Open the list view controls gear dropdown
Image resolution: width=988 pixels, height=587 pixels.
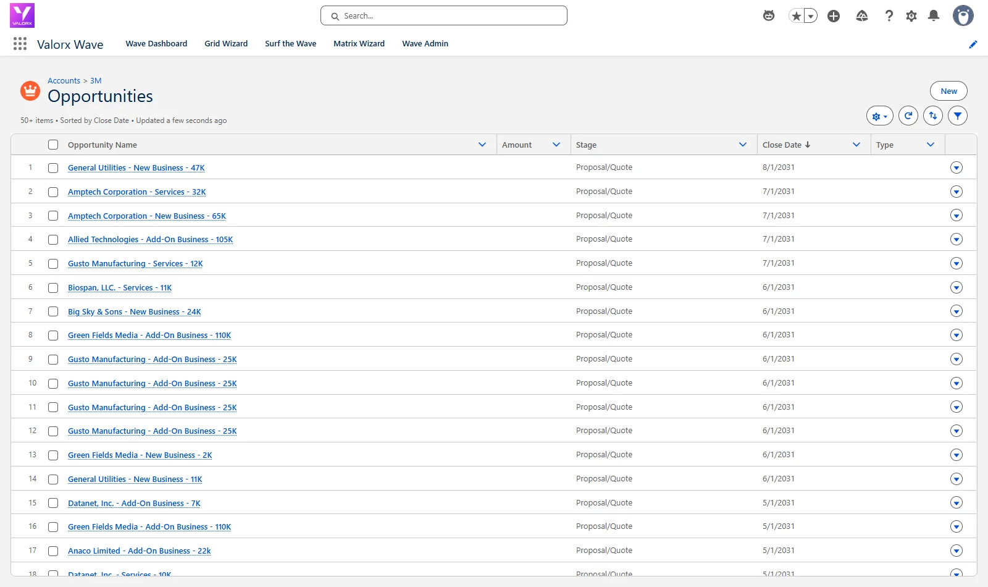[880, 116]
